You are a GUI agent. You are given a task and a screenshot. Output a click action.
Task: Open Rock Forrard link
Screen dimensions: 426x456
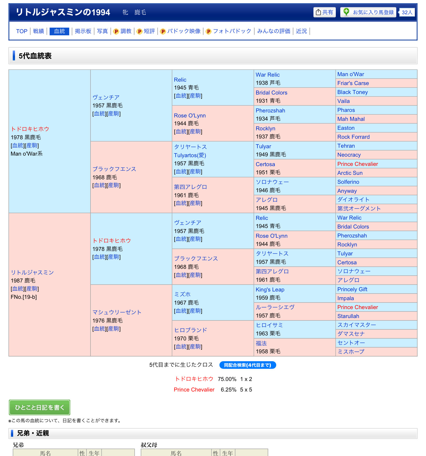point(353,137)
